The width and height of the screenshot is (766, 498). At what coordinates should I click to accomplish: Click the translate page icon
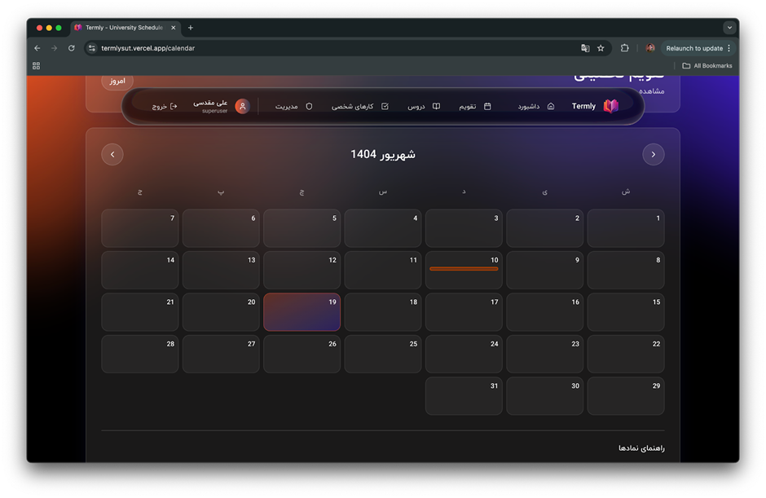click(585, 48)
